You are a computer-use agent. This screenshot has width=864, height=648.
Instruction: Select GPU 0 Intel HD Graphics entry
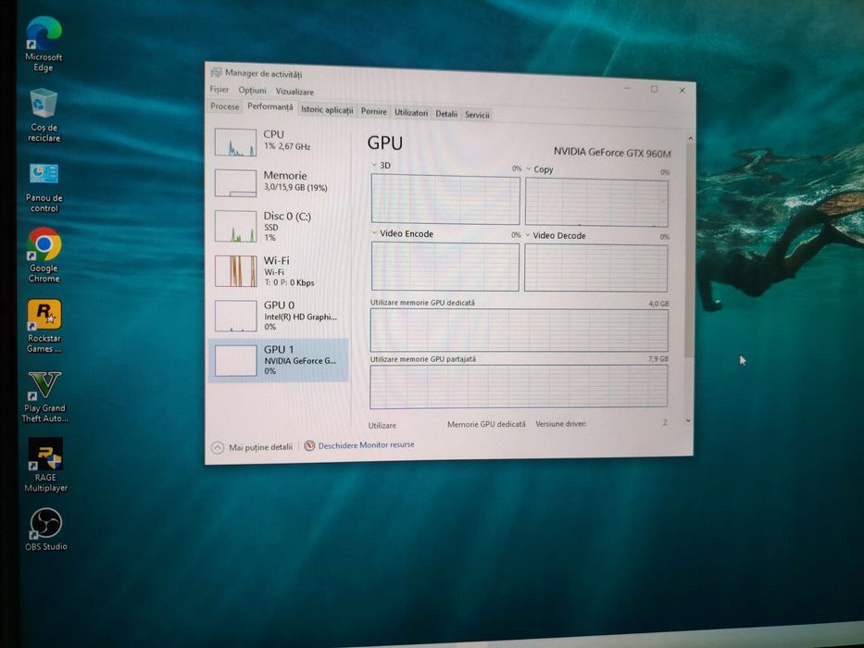pyautogui.click(x=279, y=315)
